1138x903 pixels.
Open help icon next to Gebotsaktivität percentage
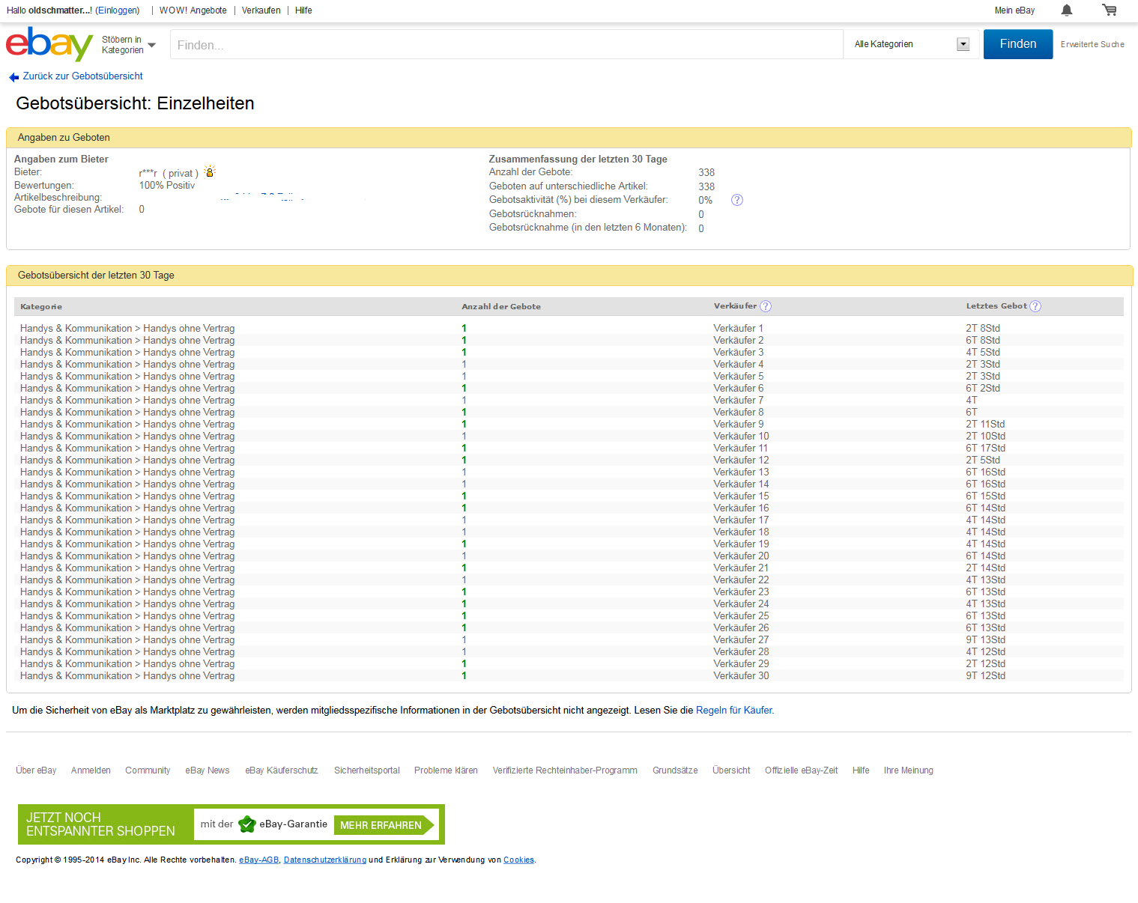click(x=737, y=200)
